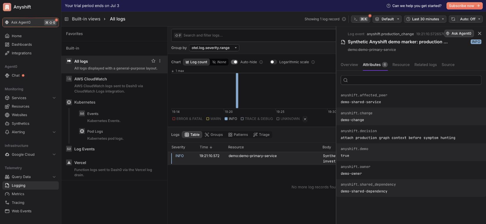486x224 pixels.
Task: Open the command palette ⌘K button
Action: click(361, 19)
